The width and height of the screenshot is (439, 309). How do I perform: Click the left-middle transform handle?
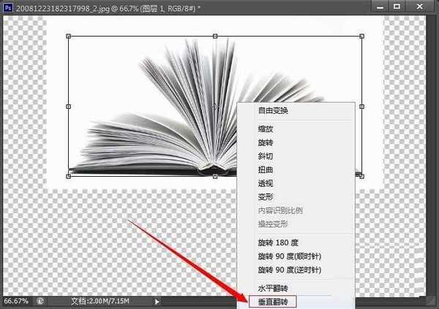tap(68, 106)
